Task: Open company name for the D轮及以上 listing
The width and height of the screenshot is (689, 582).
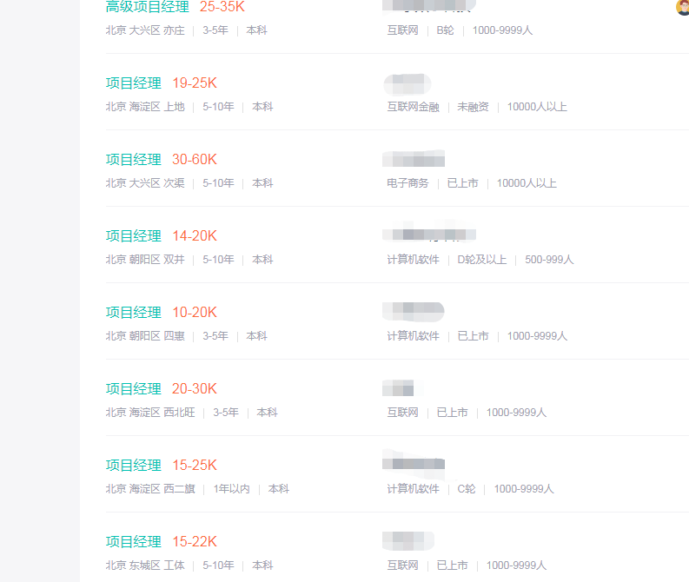Action: 429,235
